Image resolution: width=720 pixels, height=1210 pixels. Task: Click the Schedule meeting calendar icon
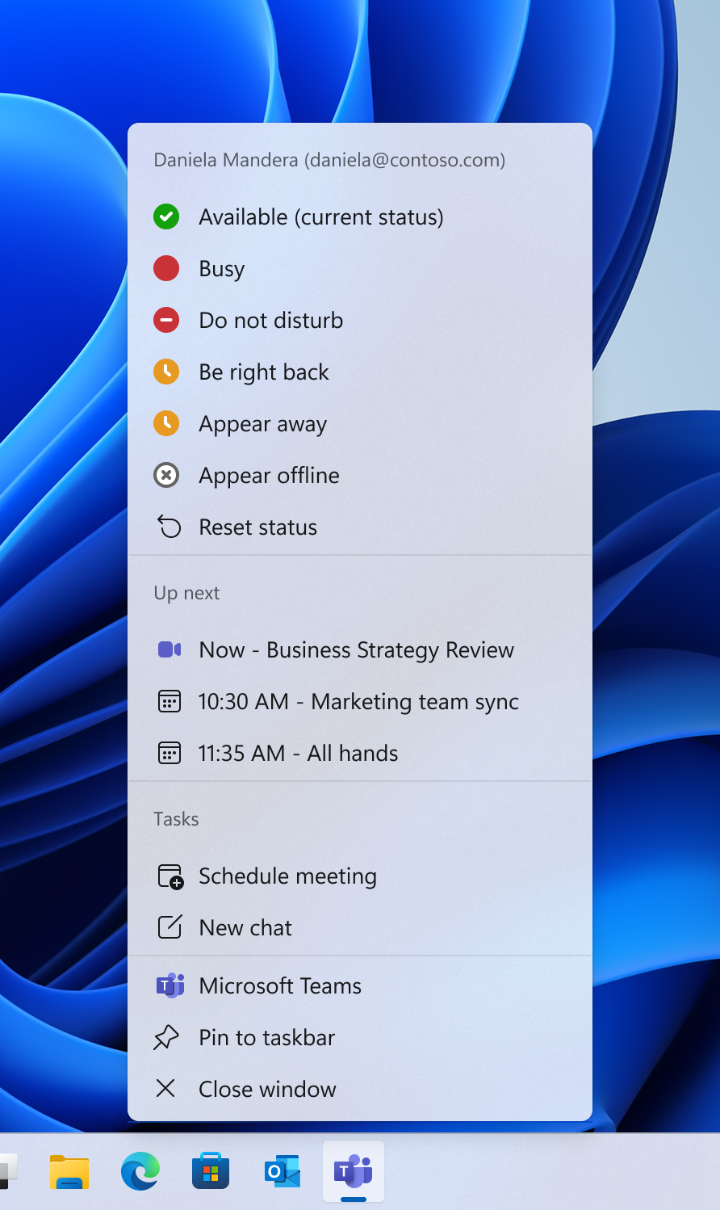tap(170, 876)
